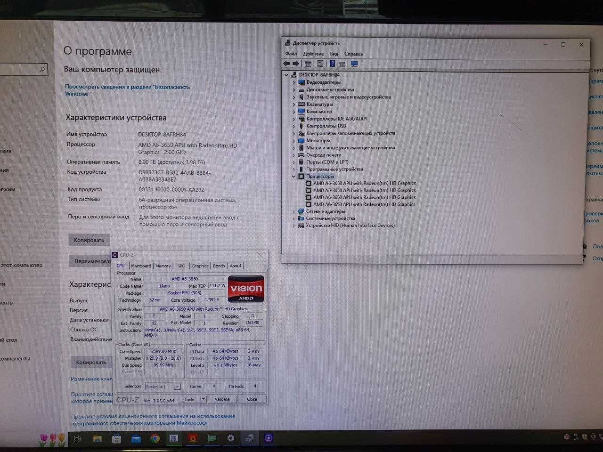The height and width of the screenshot is (452, 603).
Task: Click the Close button in CPU-Z
Action: pyautogui.click(x=252, y=399)
